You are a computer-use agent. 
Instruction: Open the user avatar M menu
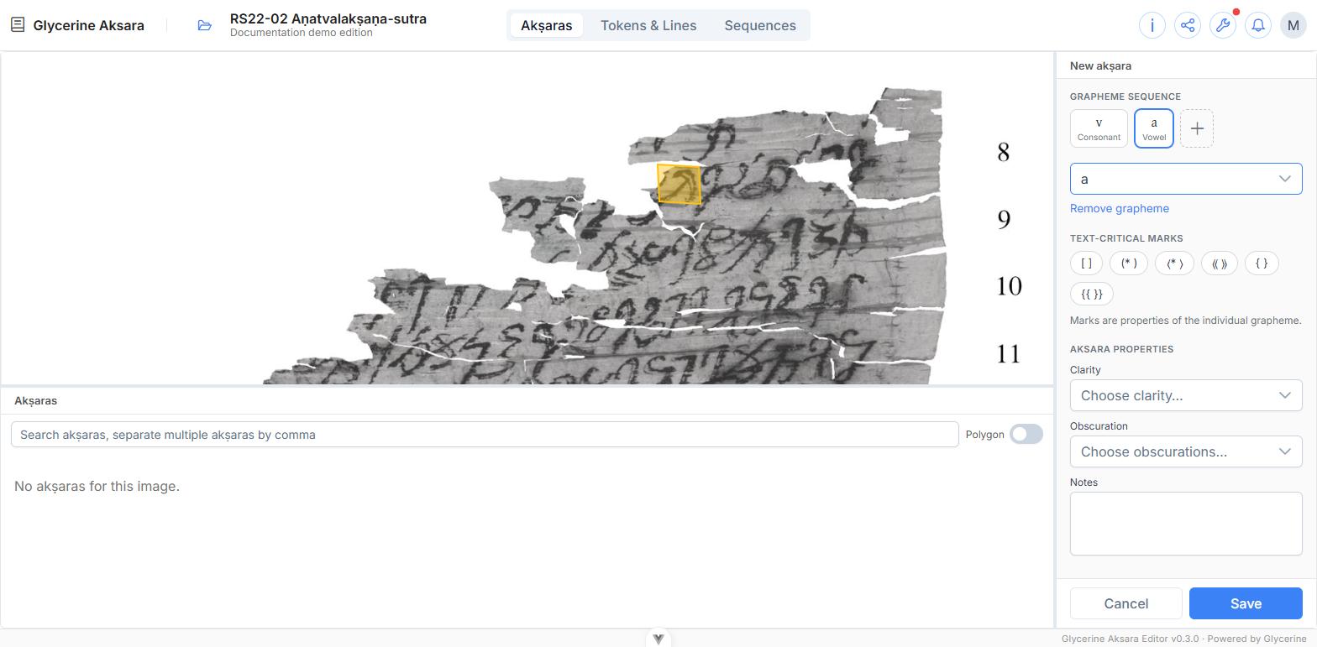[x=1293, y=25]
